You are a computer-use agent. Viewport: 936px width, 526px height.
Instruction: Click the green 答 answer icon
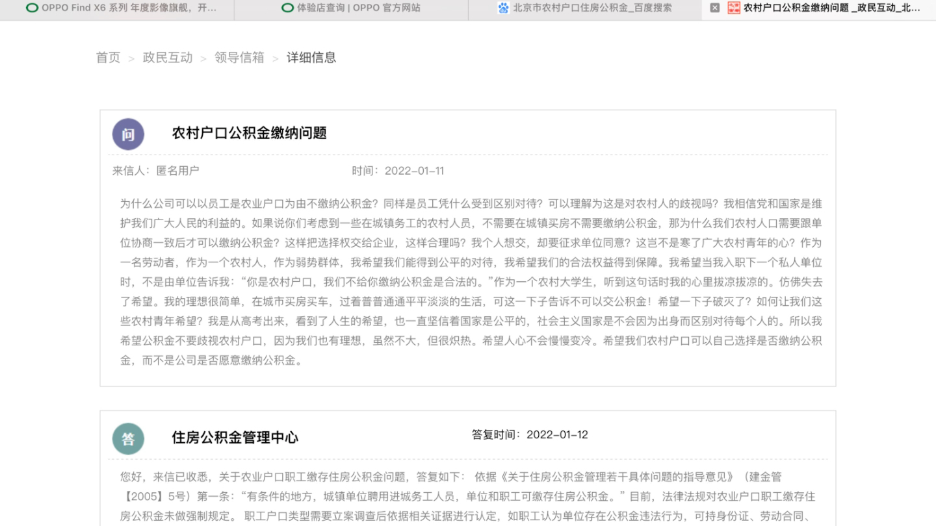(128, 438)
